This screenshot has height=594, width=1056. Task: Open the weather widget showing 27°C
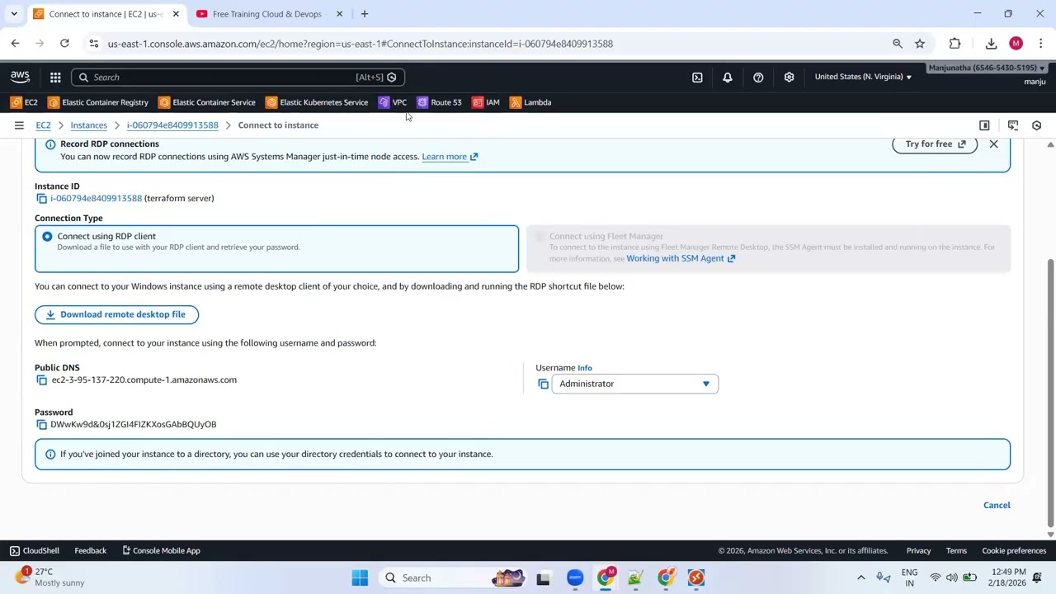[x=49, y=577]
